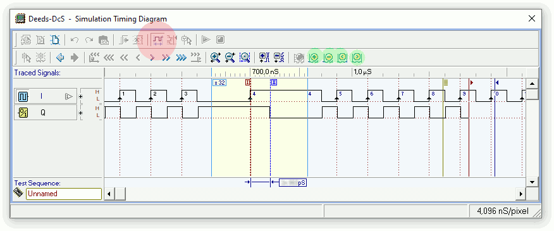Screen dimensions: 554x231
Task: Click the blue left arrow icon
Action: (x=60, y=58)
